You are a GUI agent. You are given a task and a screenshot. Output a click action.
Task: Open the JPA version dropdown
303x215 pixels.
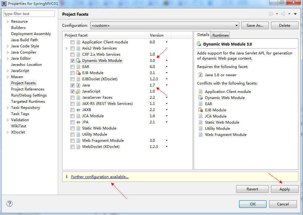click(167, 122)
